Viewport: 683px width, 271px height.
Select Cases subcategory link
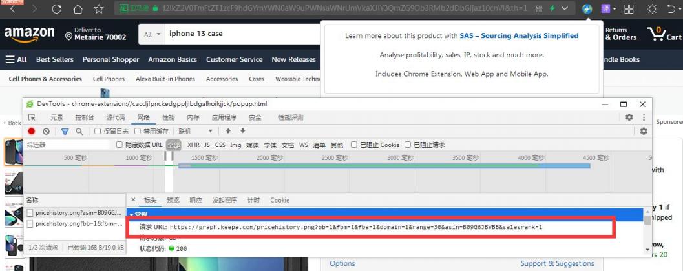tap(257, 79)
